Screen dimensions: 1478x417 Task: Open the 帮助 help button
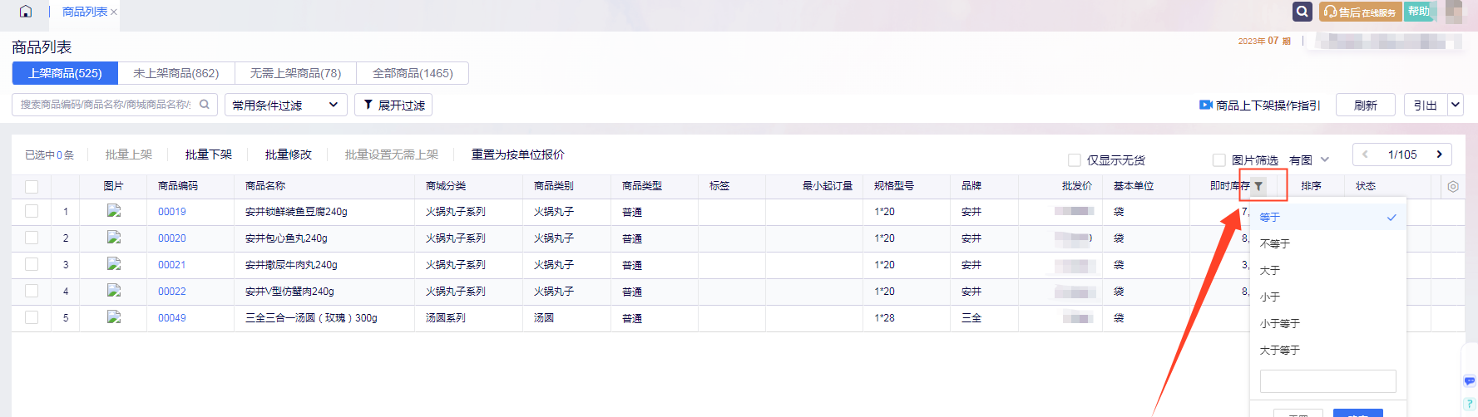(1420, 12)
